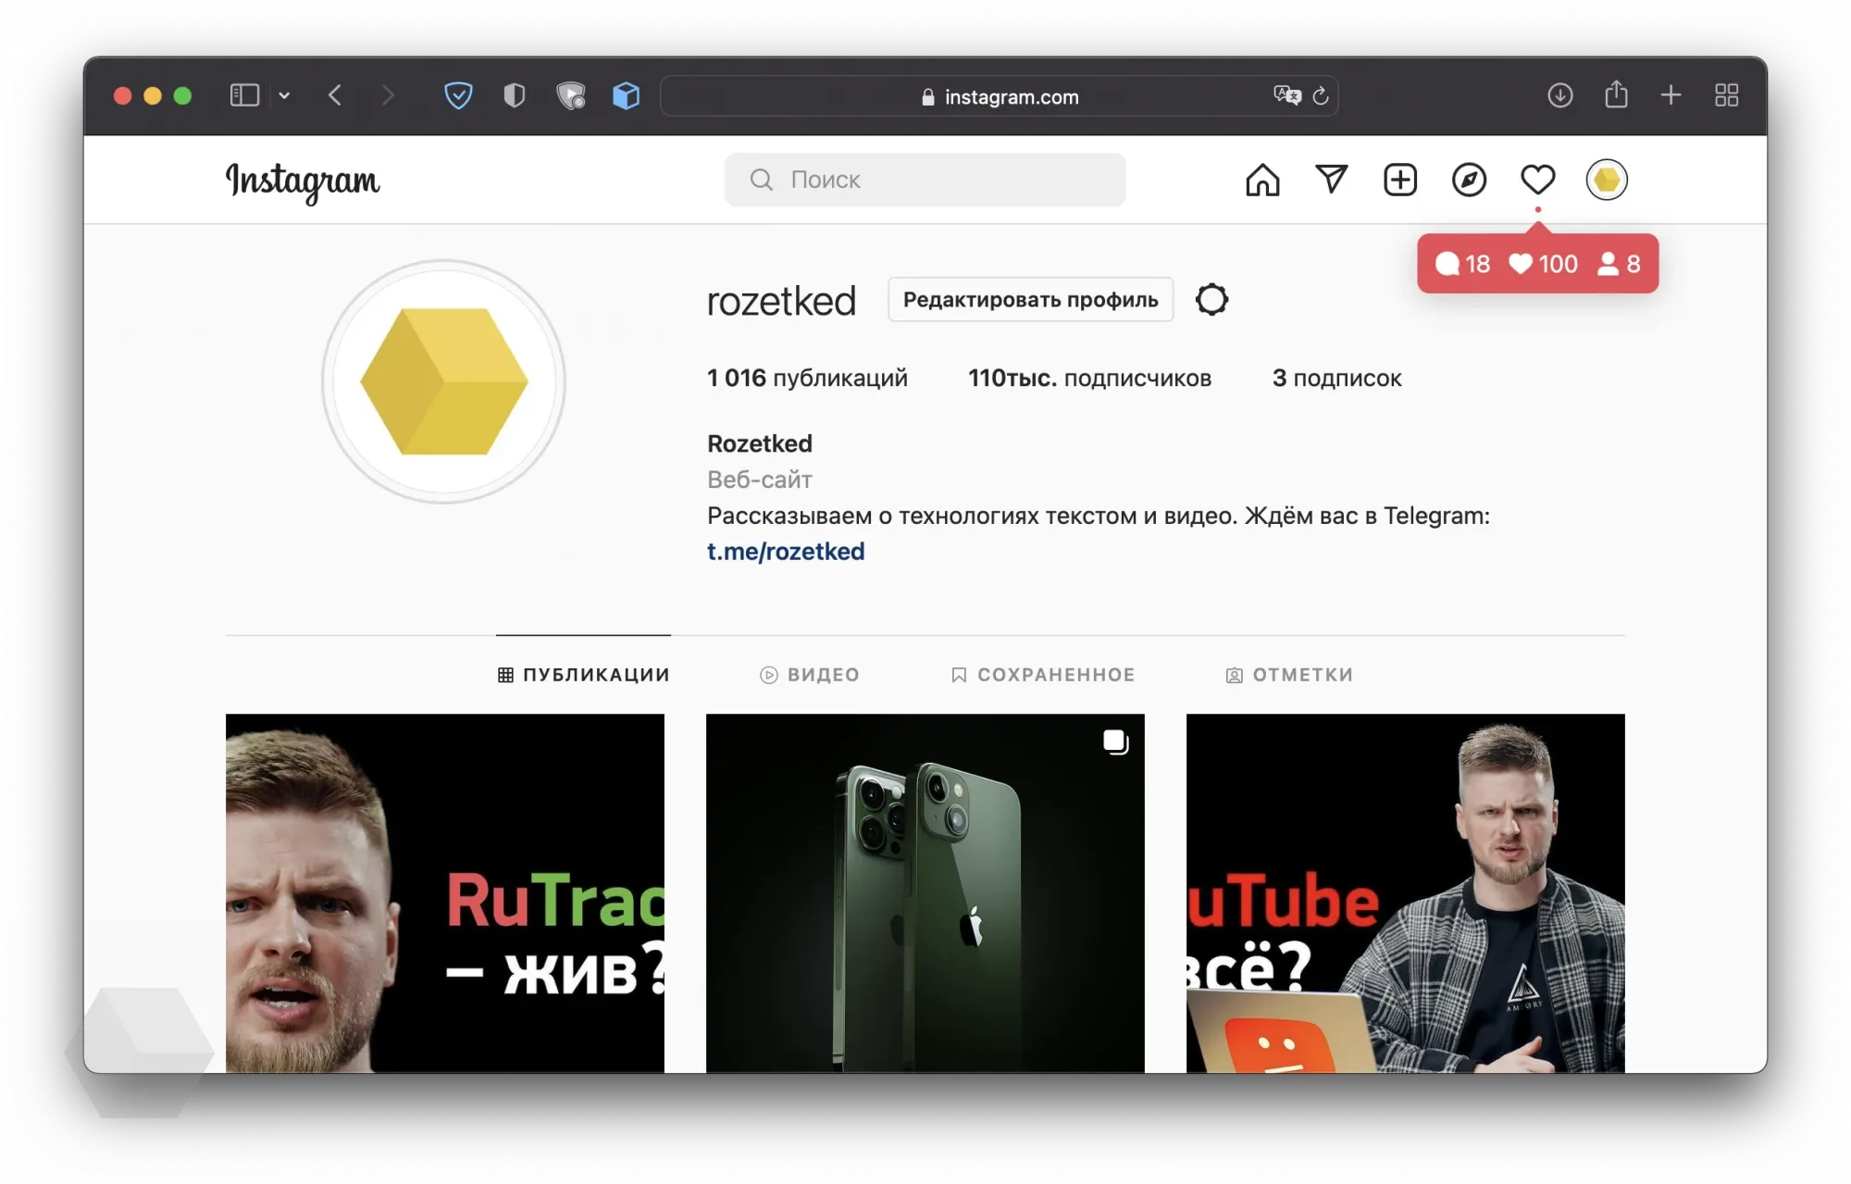
Task: Click the rozetked username heading
Action: [781, 301]
